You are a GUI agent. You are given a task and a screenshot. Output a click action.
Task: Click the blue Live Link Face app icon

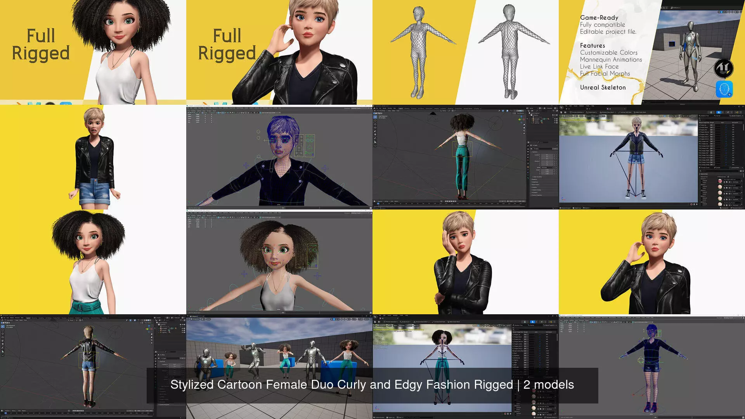click(724, 89)
